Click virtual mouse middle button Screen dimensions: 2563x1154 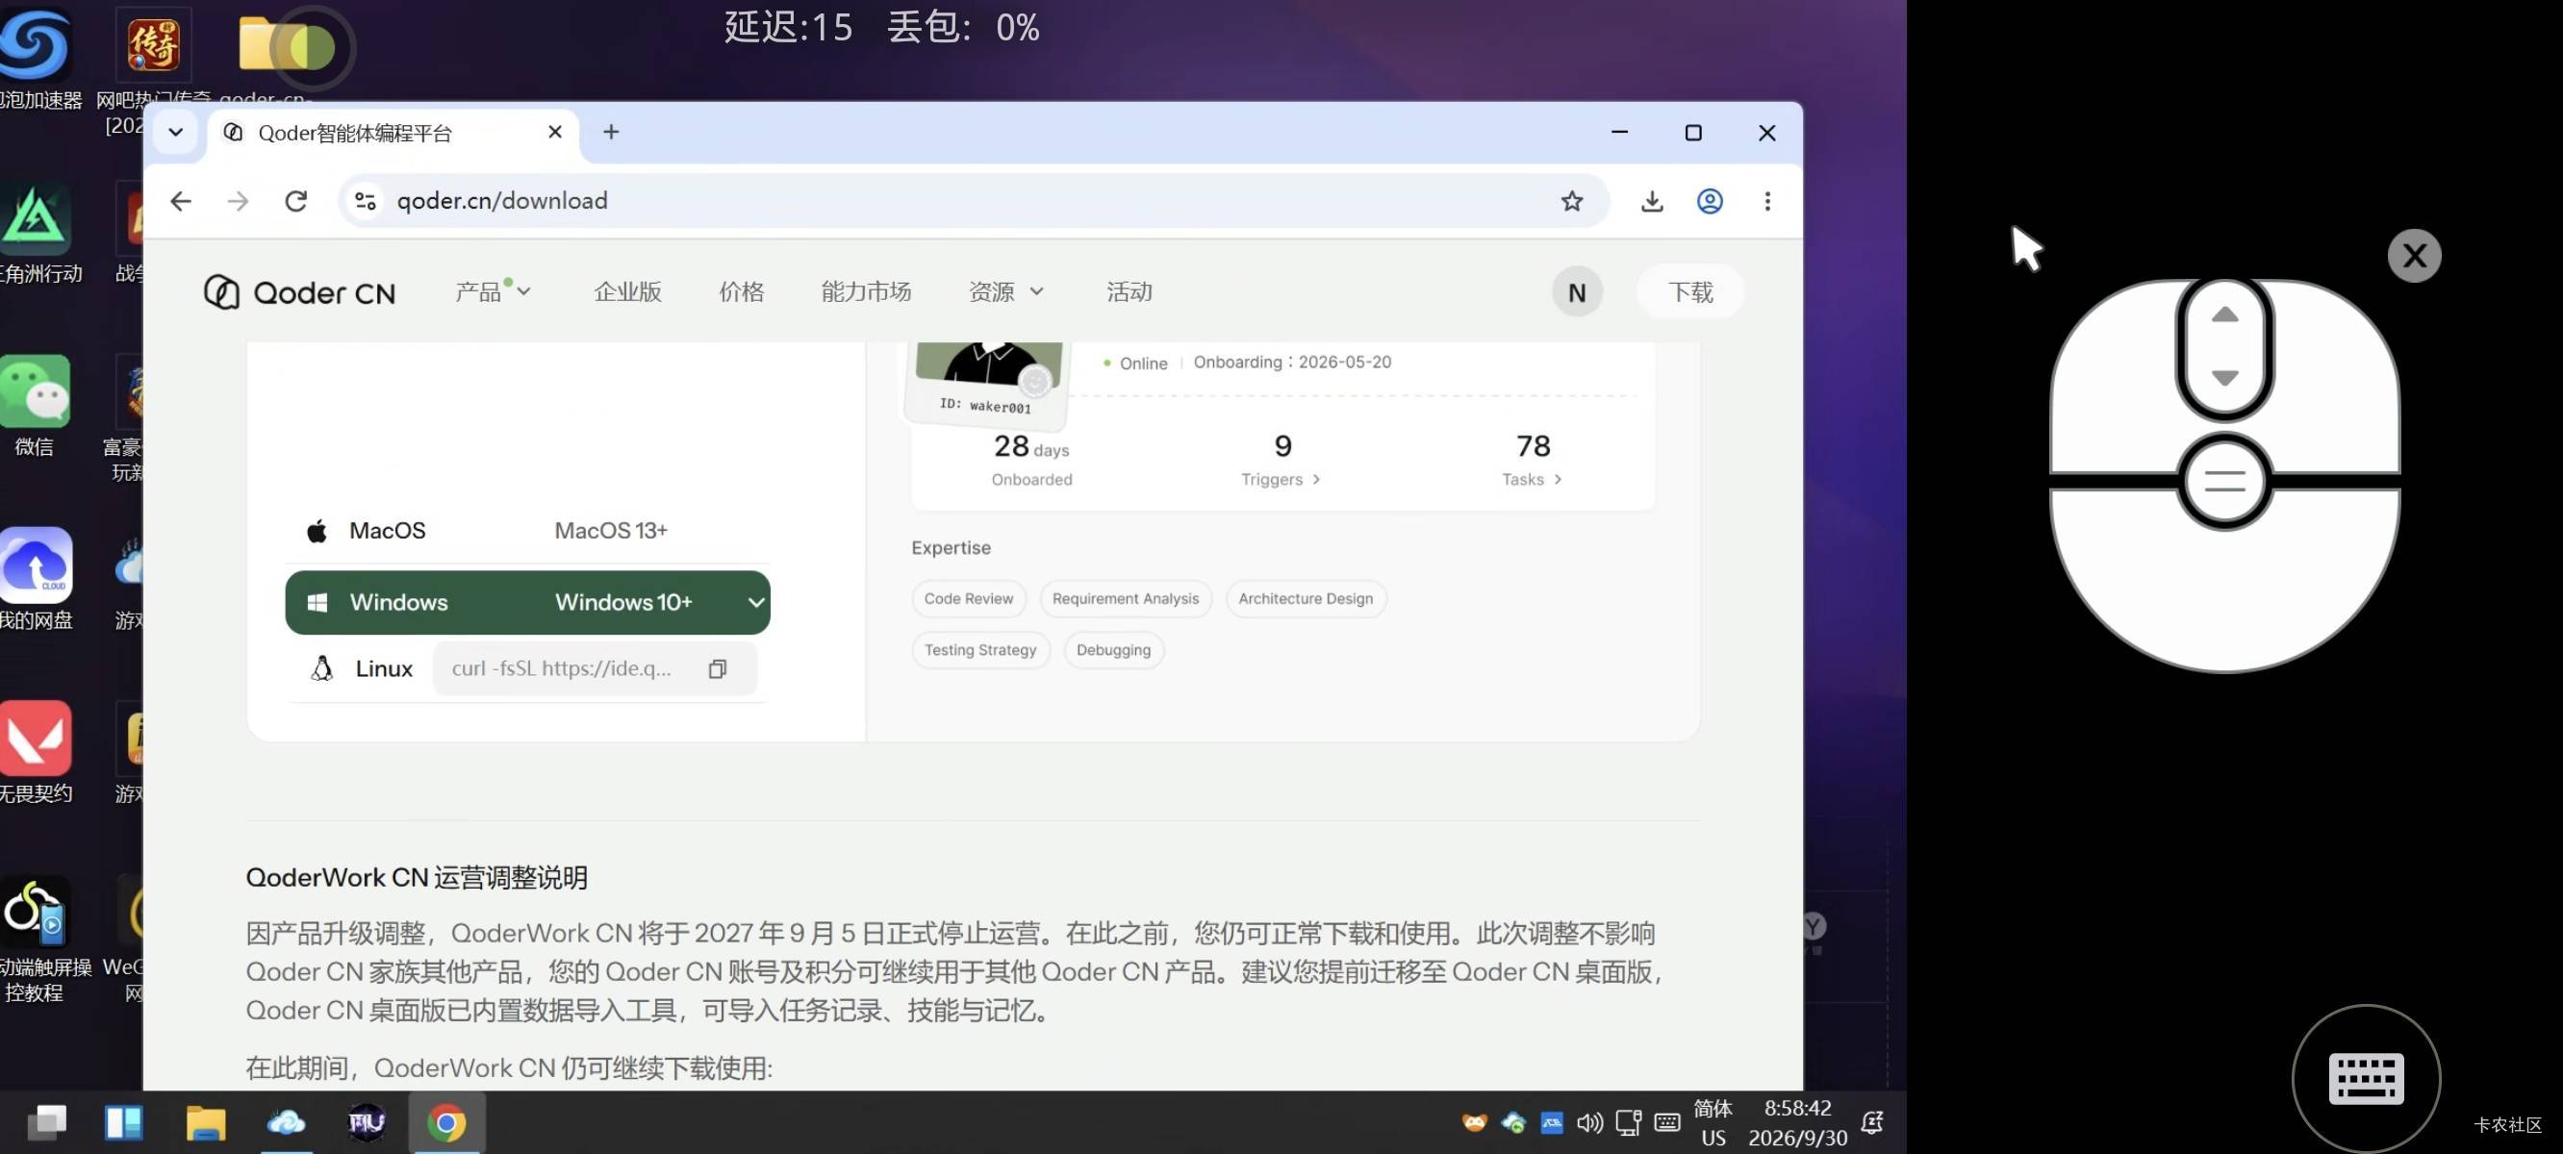(x=2224, y=482)
